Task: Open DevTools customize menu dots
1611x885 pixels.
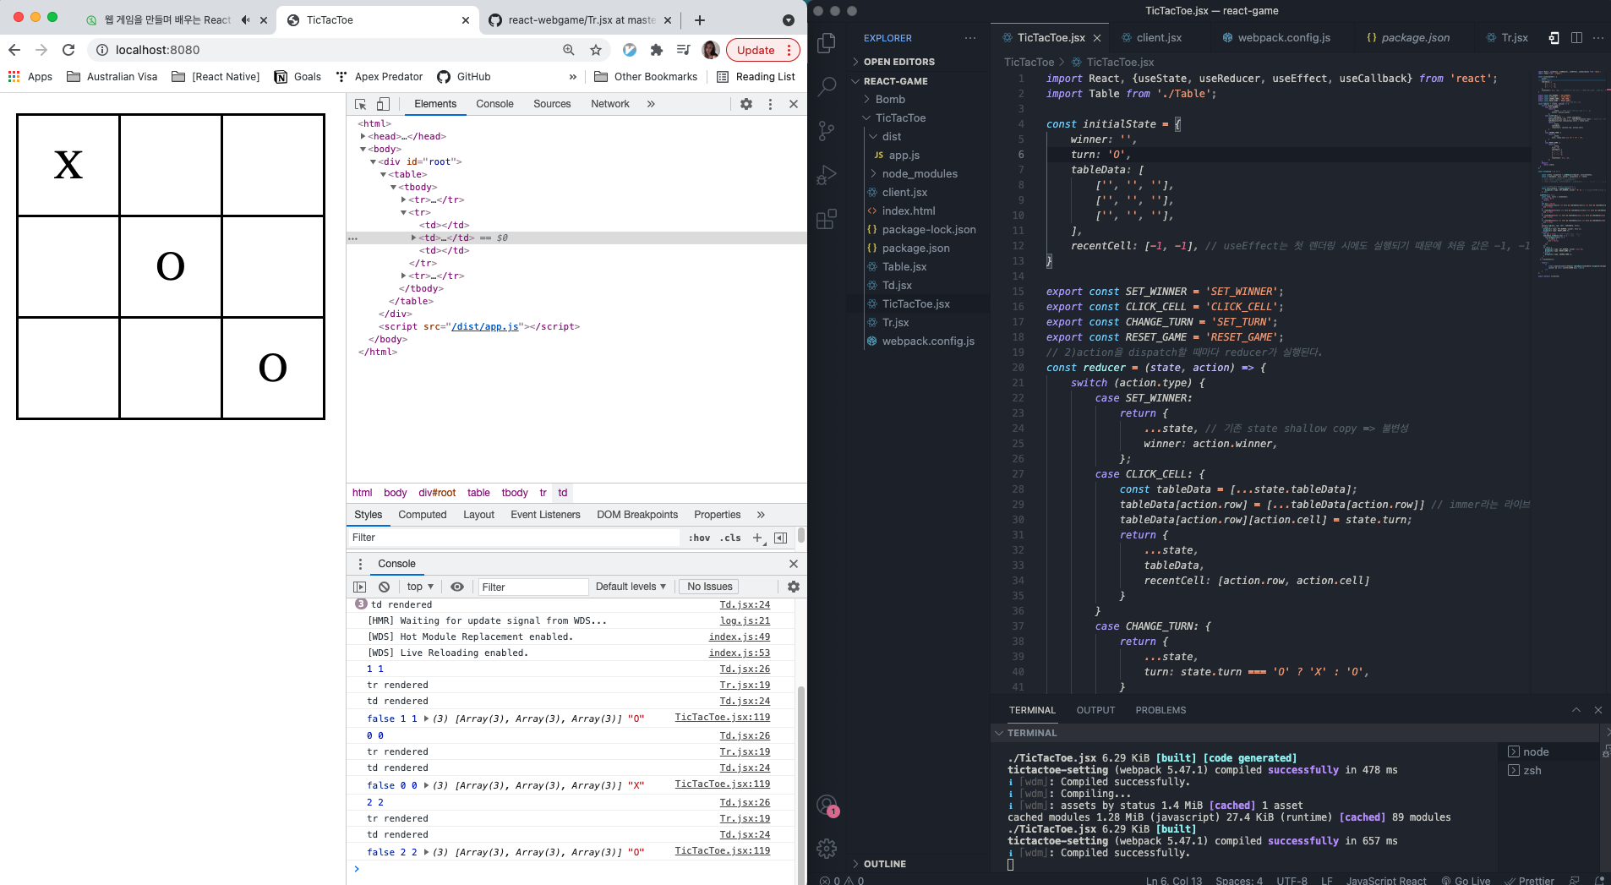Action: tap(770, 104)
